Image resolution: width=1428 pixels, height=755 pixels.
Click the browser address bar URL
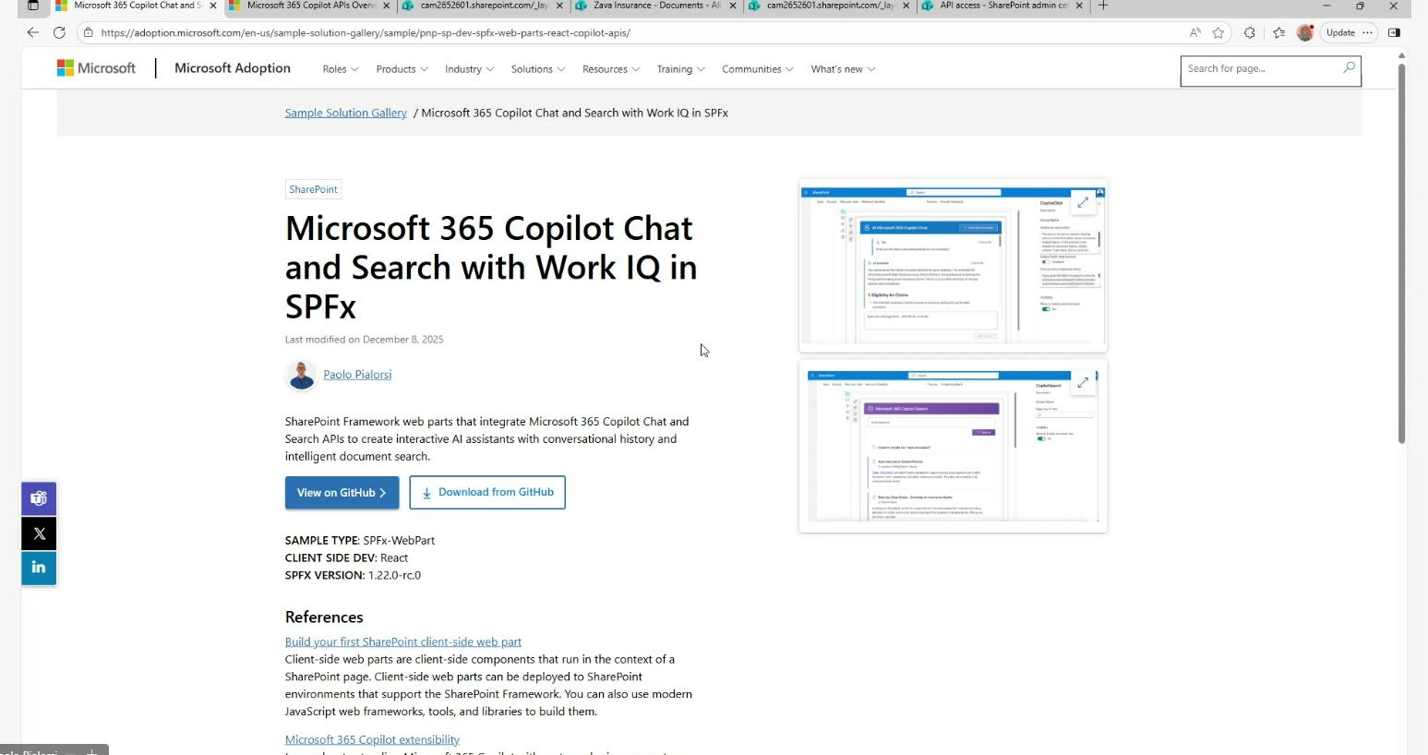(366, 32)
